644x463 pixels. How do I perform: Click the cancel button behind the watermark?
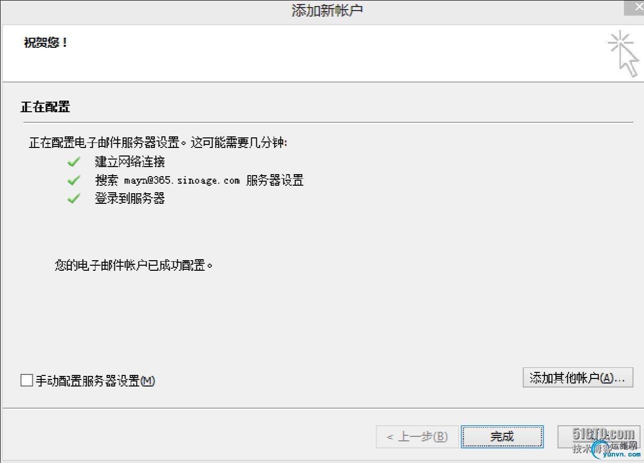598,436
